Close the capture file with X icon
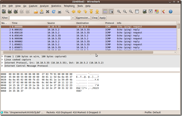 click(x=47, y=12)
